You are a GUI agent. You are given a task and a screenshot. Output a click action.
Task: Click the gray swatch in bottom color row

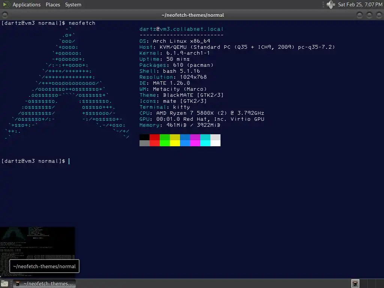pos(144,143)
